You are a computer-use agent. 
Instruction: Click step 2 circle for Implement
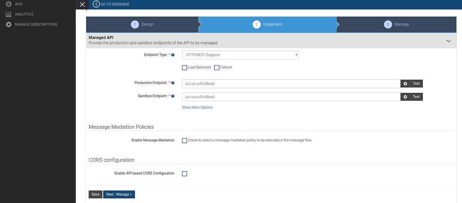[256, 24]
